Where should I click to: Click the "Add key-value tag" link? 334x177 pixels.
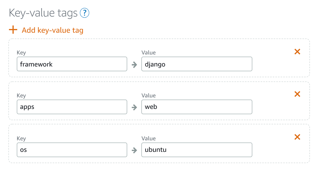pyautogui.click(x=52, y=30)
